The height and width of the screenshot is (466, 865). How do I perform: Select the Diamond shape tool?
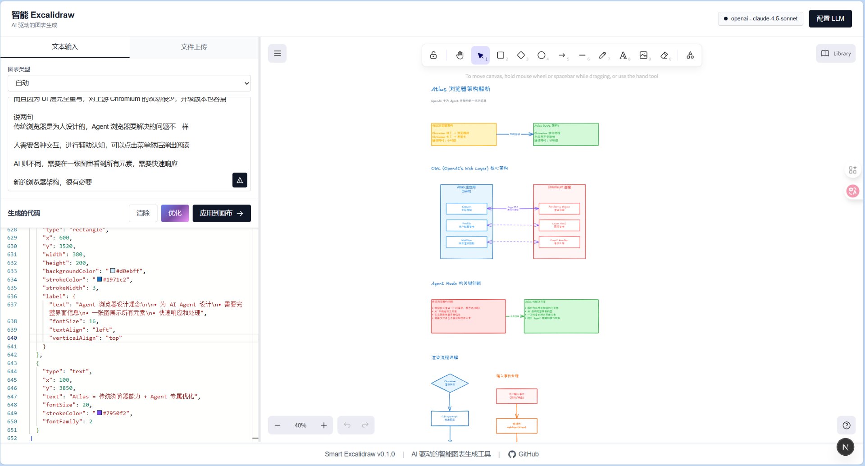521,55
